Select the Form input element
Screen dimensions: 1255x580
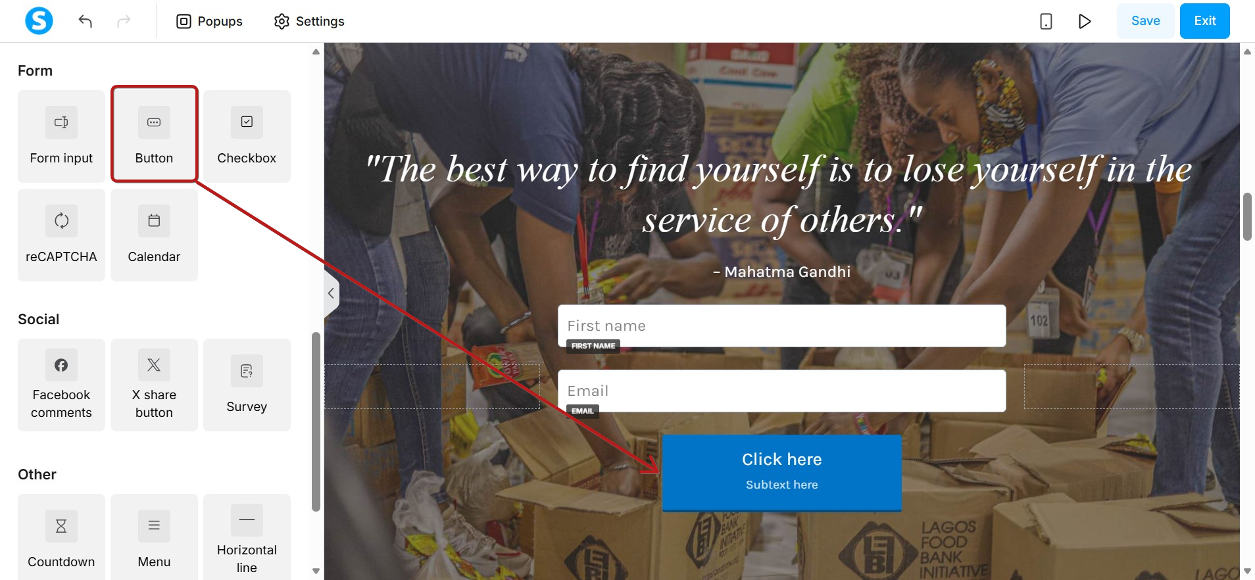point(61,136)
